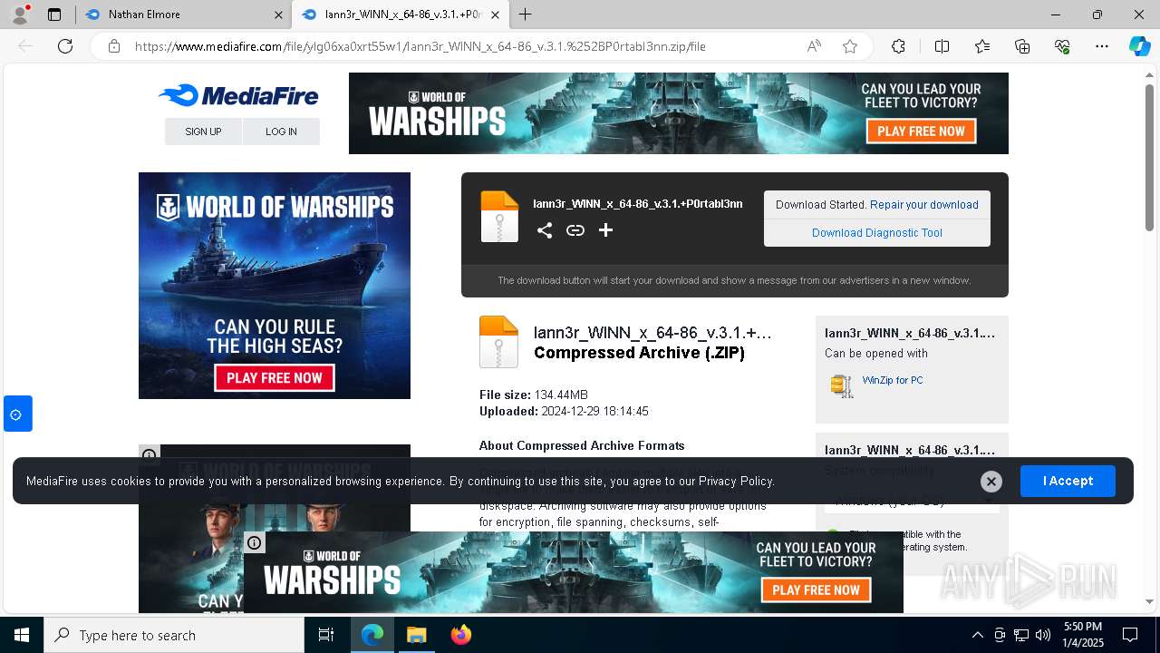Viewport: 1160px width, 653px height.
Task: Open the Privacy Policy link
Action: [736, 482]
